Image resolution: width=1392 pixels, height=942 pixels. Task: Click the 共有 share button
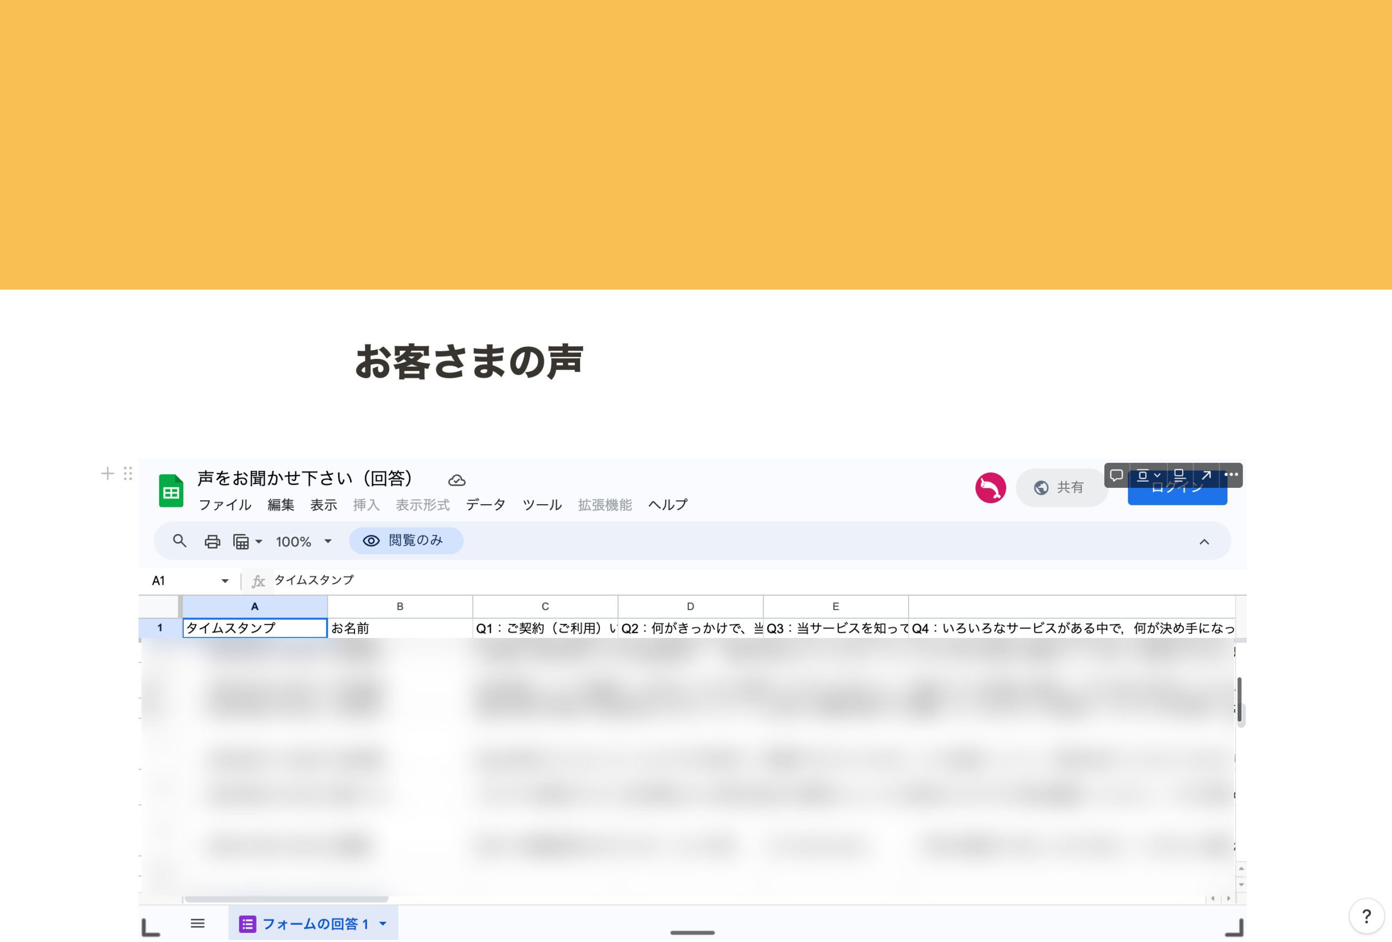click(1061, 488)
